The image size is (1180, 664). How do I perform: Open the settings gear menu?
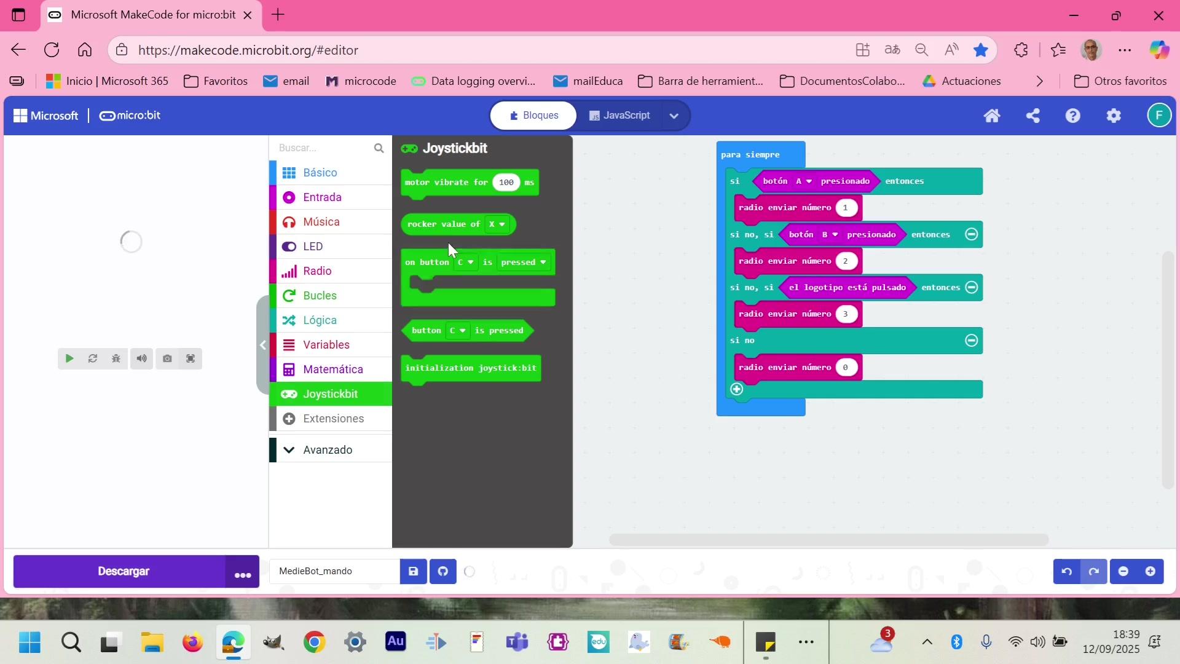[x=1114, y=116]
